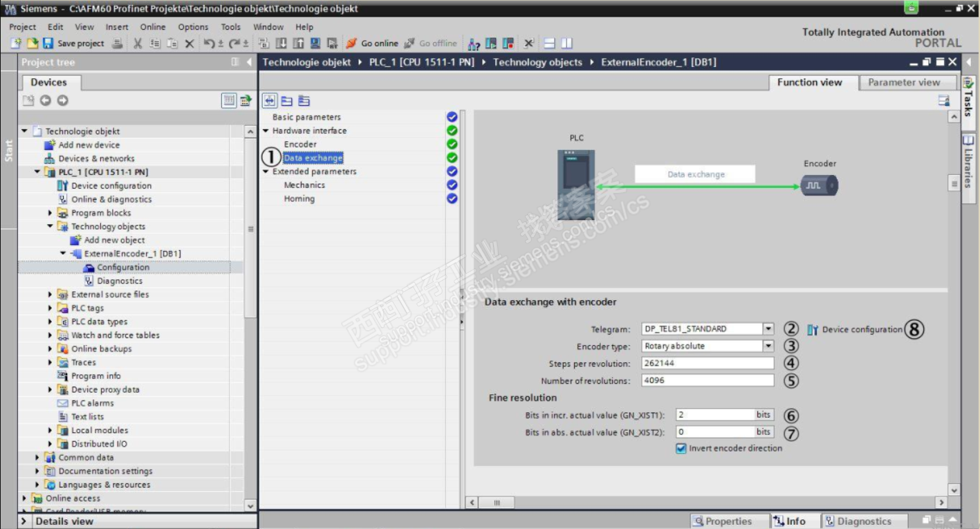The width and height of the screenshot is (980, 529).
Task: Open Online & diagnostics in project tree
Action: click(x=111, y=199)
